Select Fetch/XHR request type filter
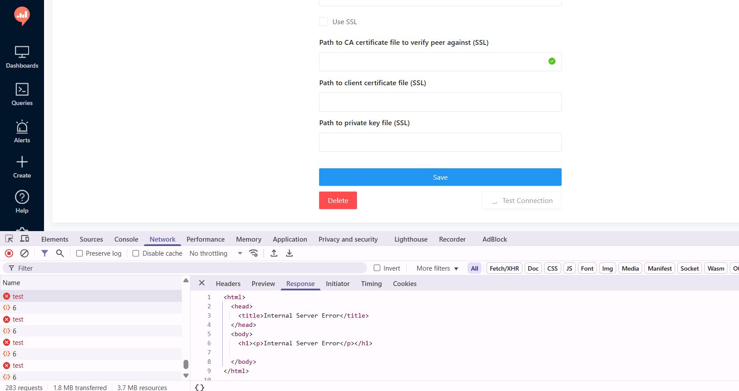The height and width of the screenshot is (391, 739). tap(504, 268)
